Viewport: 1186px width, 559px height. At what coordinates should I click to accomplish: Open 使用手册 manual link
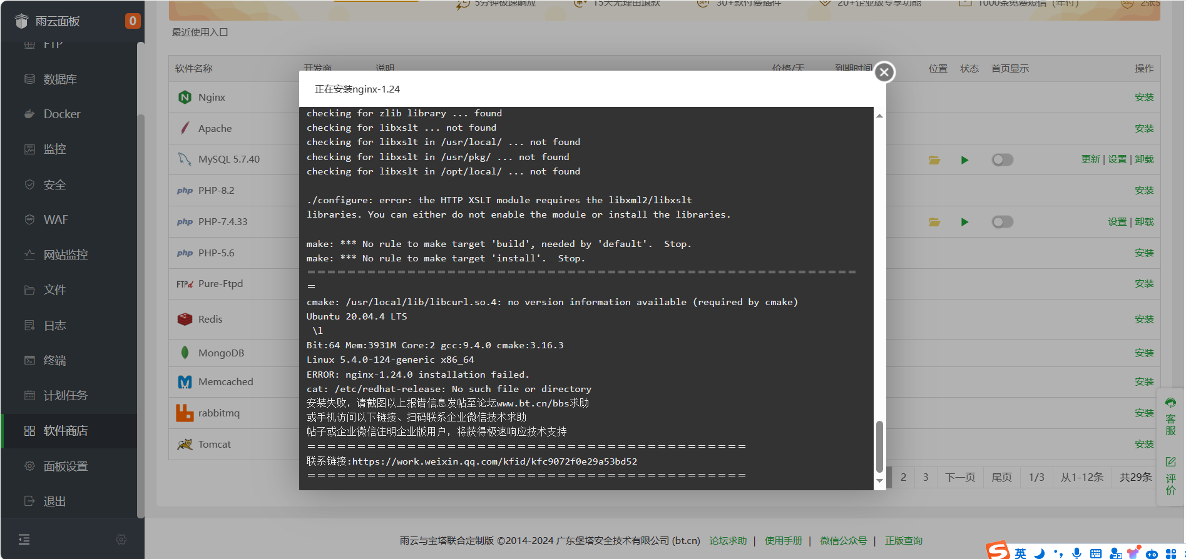point(784,541)
